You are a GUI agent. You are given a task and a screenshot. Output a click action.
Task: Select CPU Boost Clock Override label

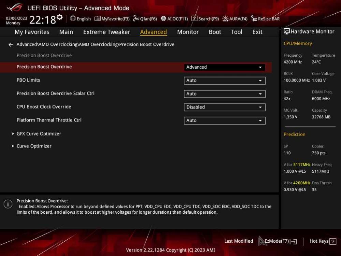44,106
